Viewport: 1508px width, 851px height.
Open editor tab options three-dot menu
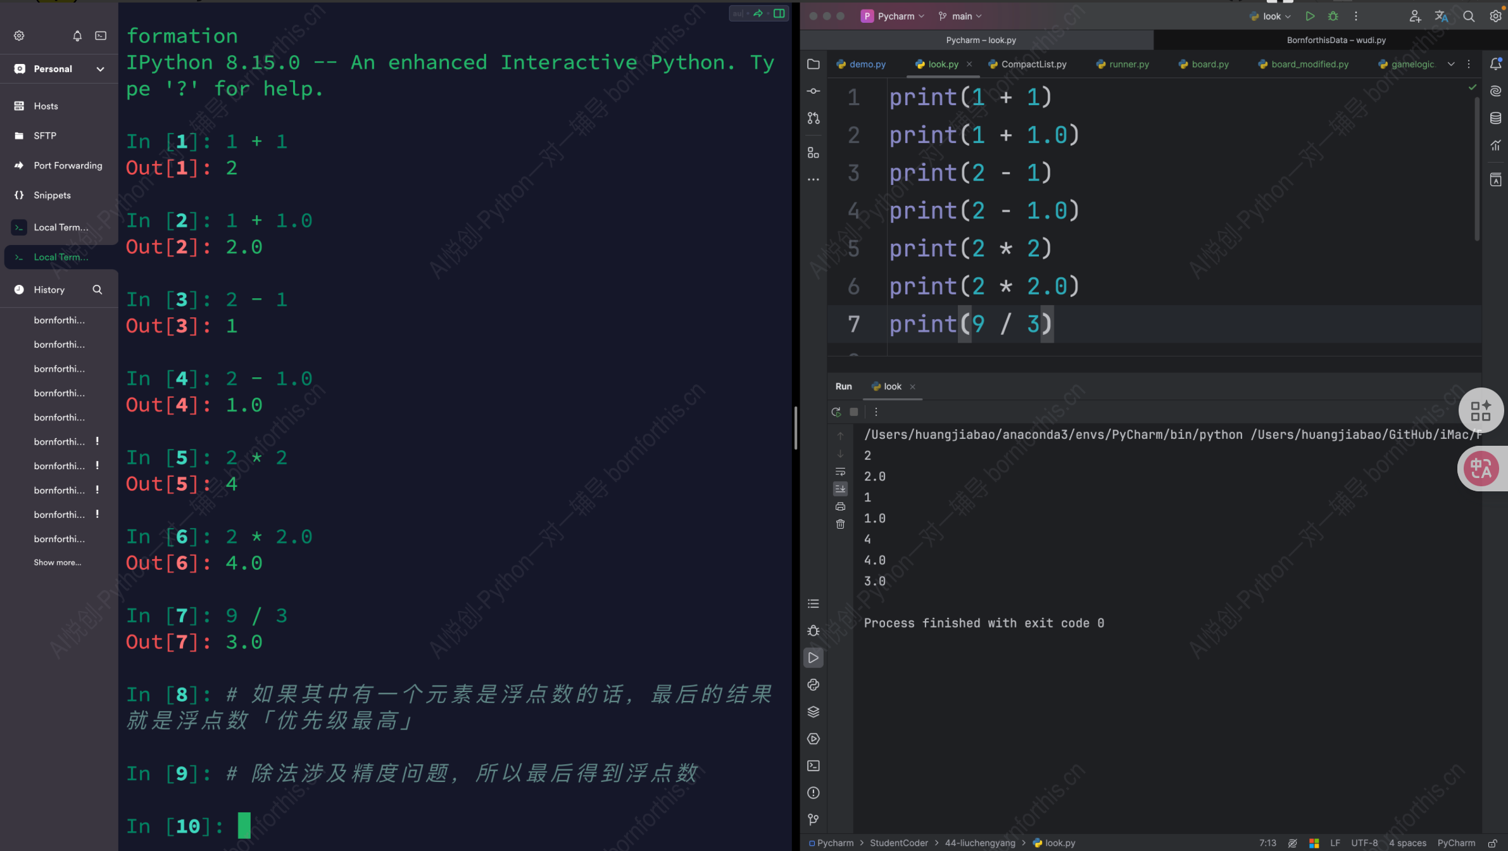click(x=1469, y=64)
